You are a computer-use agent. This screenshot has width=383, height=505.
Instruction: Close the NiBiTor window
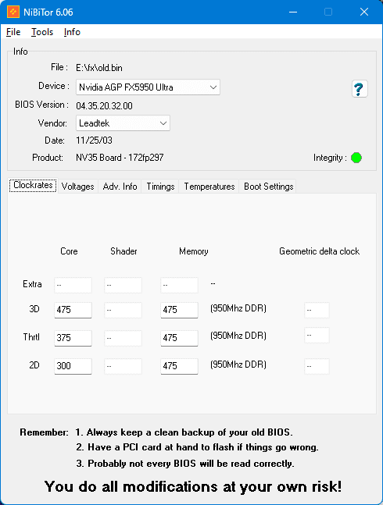pyautogui.click(x=364, y=12)
